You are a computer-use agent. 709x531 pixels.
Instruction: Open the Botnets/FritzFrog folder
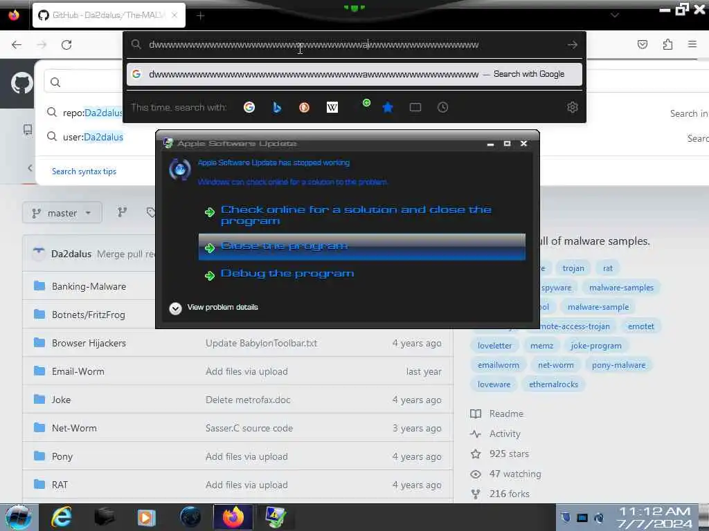(88, 315)
